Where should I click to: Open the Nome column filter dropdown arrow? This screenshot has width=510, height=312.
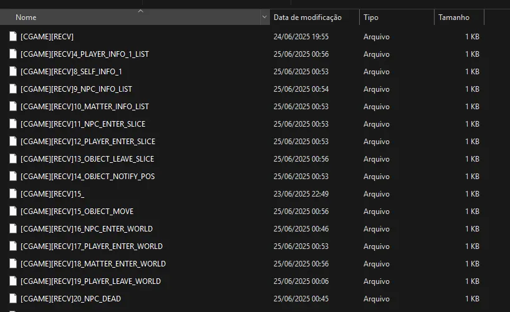(x=264, y=17)
